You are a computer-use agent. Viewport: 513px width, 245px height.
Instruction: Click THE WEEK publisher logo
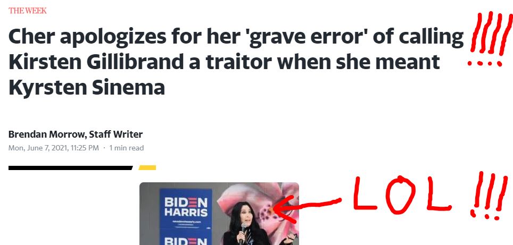click(28, 11)
